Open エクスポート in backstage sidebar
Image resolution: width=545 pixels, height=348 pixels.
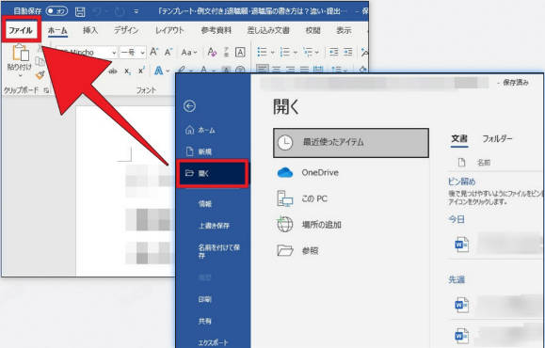(x=213, y=342)
